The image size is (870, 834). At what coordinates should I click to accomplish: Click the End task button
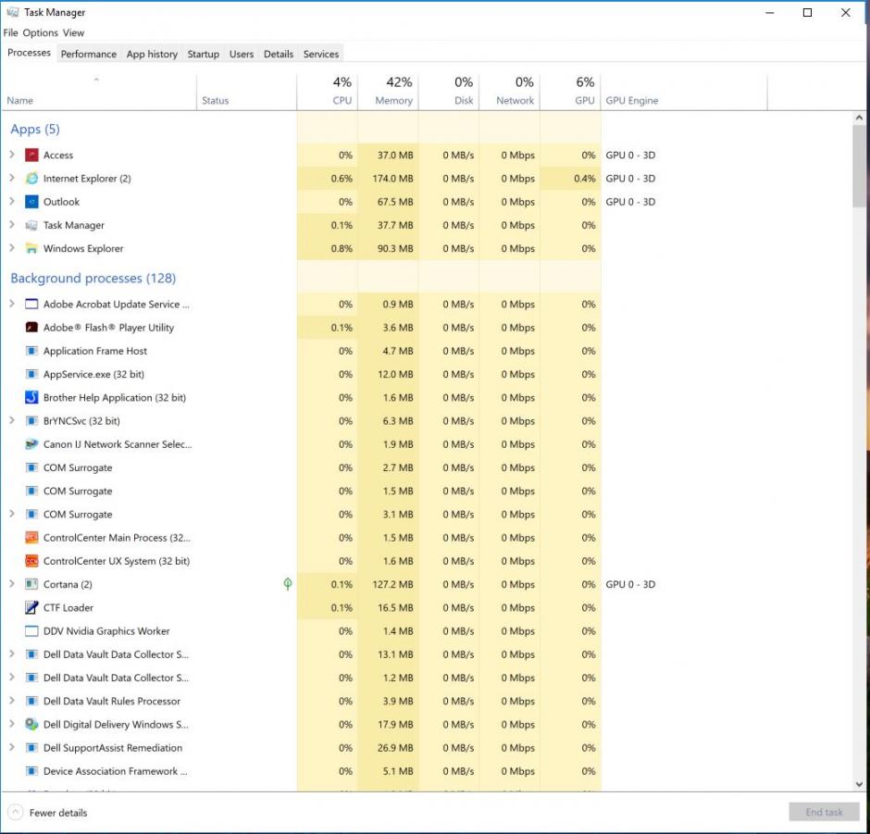coord(823,813)
